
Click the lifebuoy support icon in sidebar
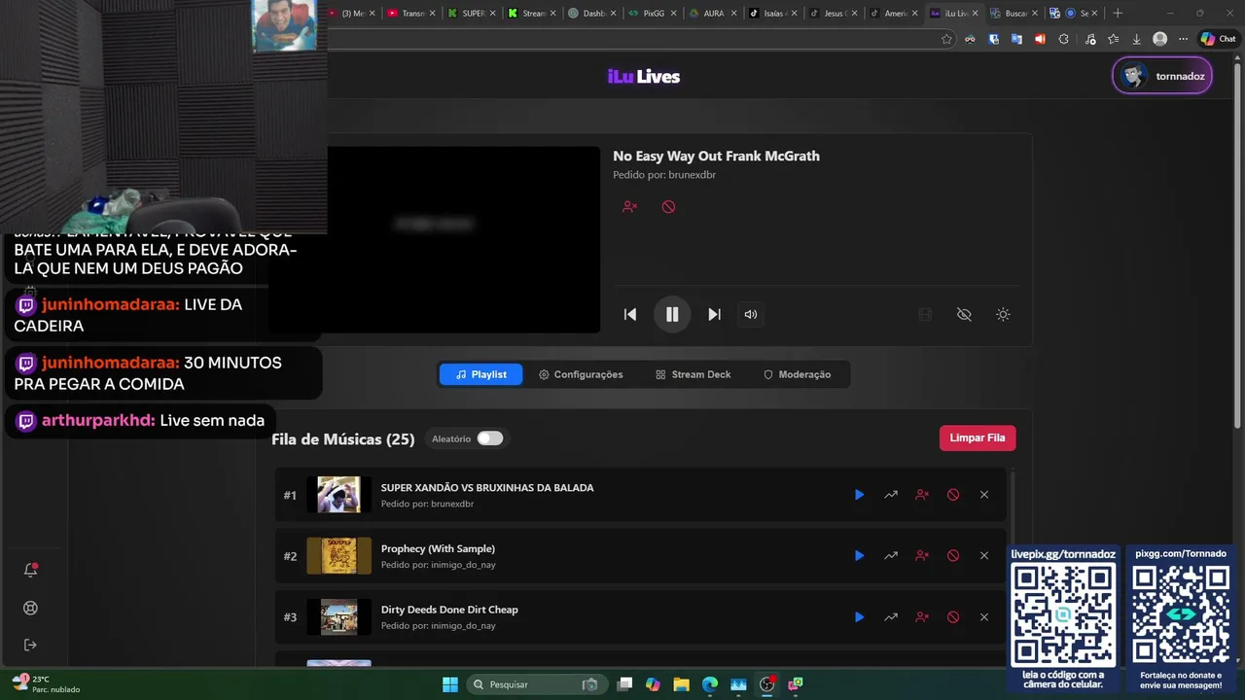30,609
